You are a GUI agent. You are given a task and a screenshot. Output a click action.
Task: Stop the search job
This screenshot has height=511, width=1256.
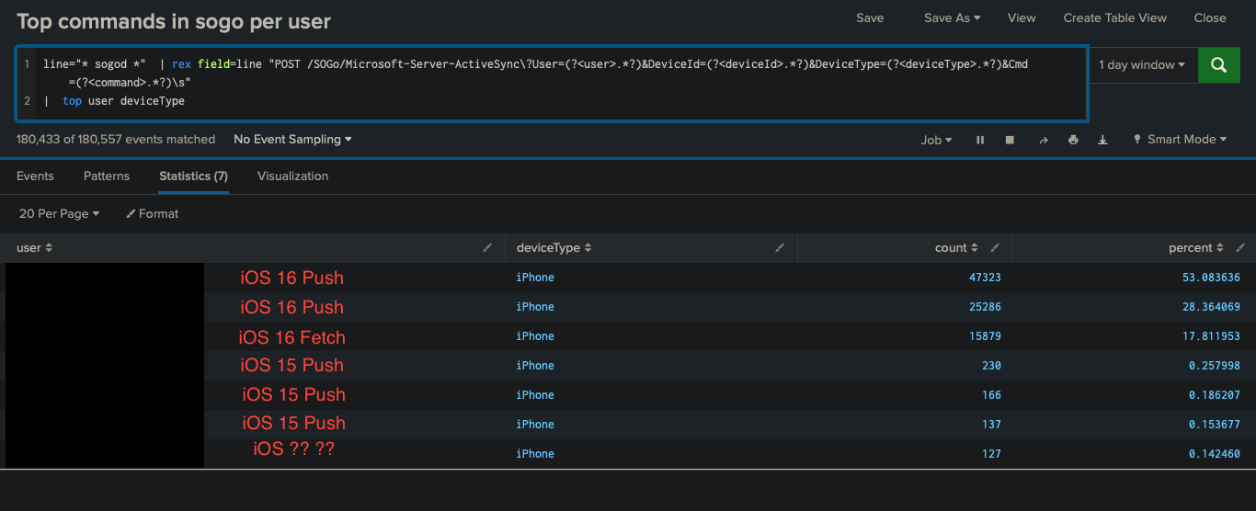pyautogui.click(x=1010, y=140)
